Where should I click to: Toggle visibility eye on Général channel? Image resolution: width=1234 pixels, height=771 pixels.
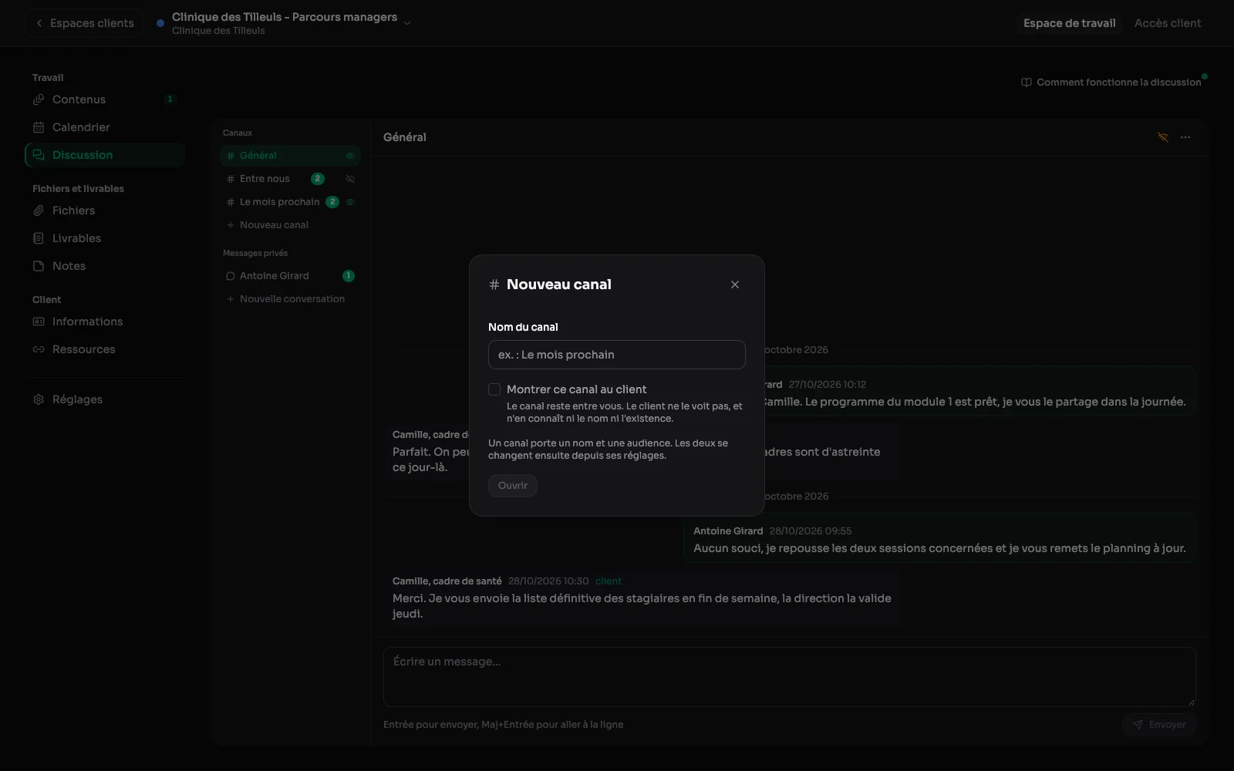coord(350,156)
